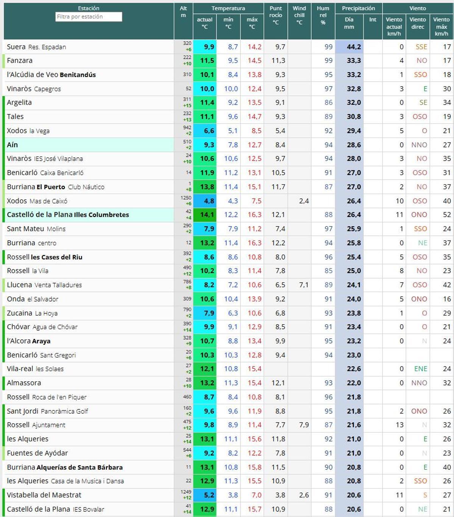
Task: Type a station name in the filter box
Action: (x=89, y=17)
